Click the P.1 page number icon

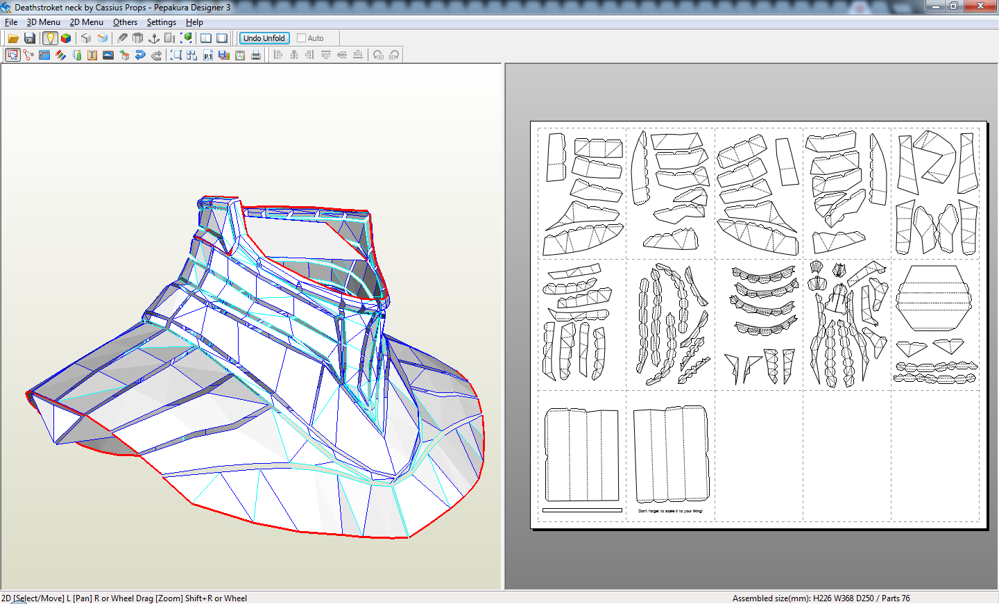point(208,55)
